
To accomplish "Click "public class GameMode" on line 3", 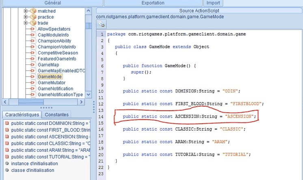I will (x=143, y=47).
